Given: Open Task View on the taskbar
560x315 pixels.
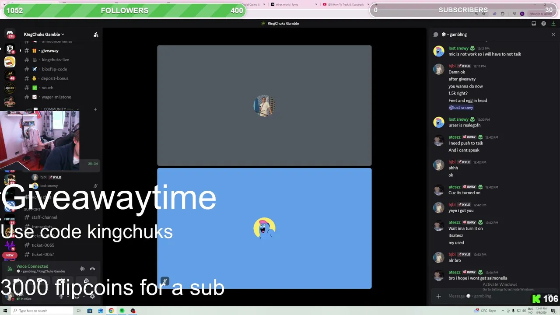Looking at the screenshot, I should point(79,311).
